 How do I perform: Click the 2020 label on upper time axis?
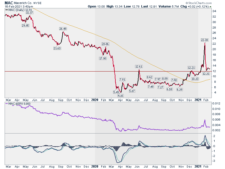pos(95,100)
